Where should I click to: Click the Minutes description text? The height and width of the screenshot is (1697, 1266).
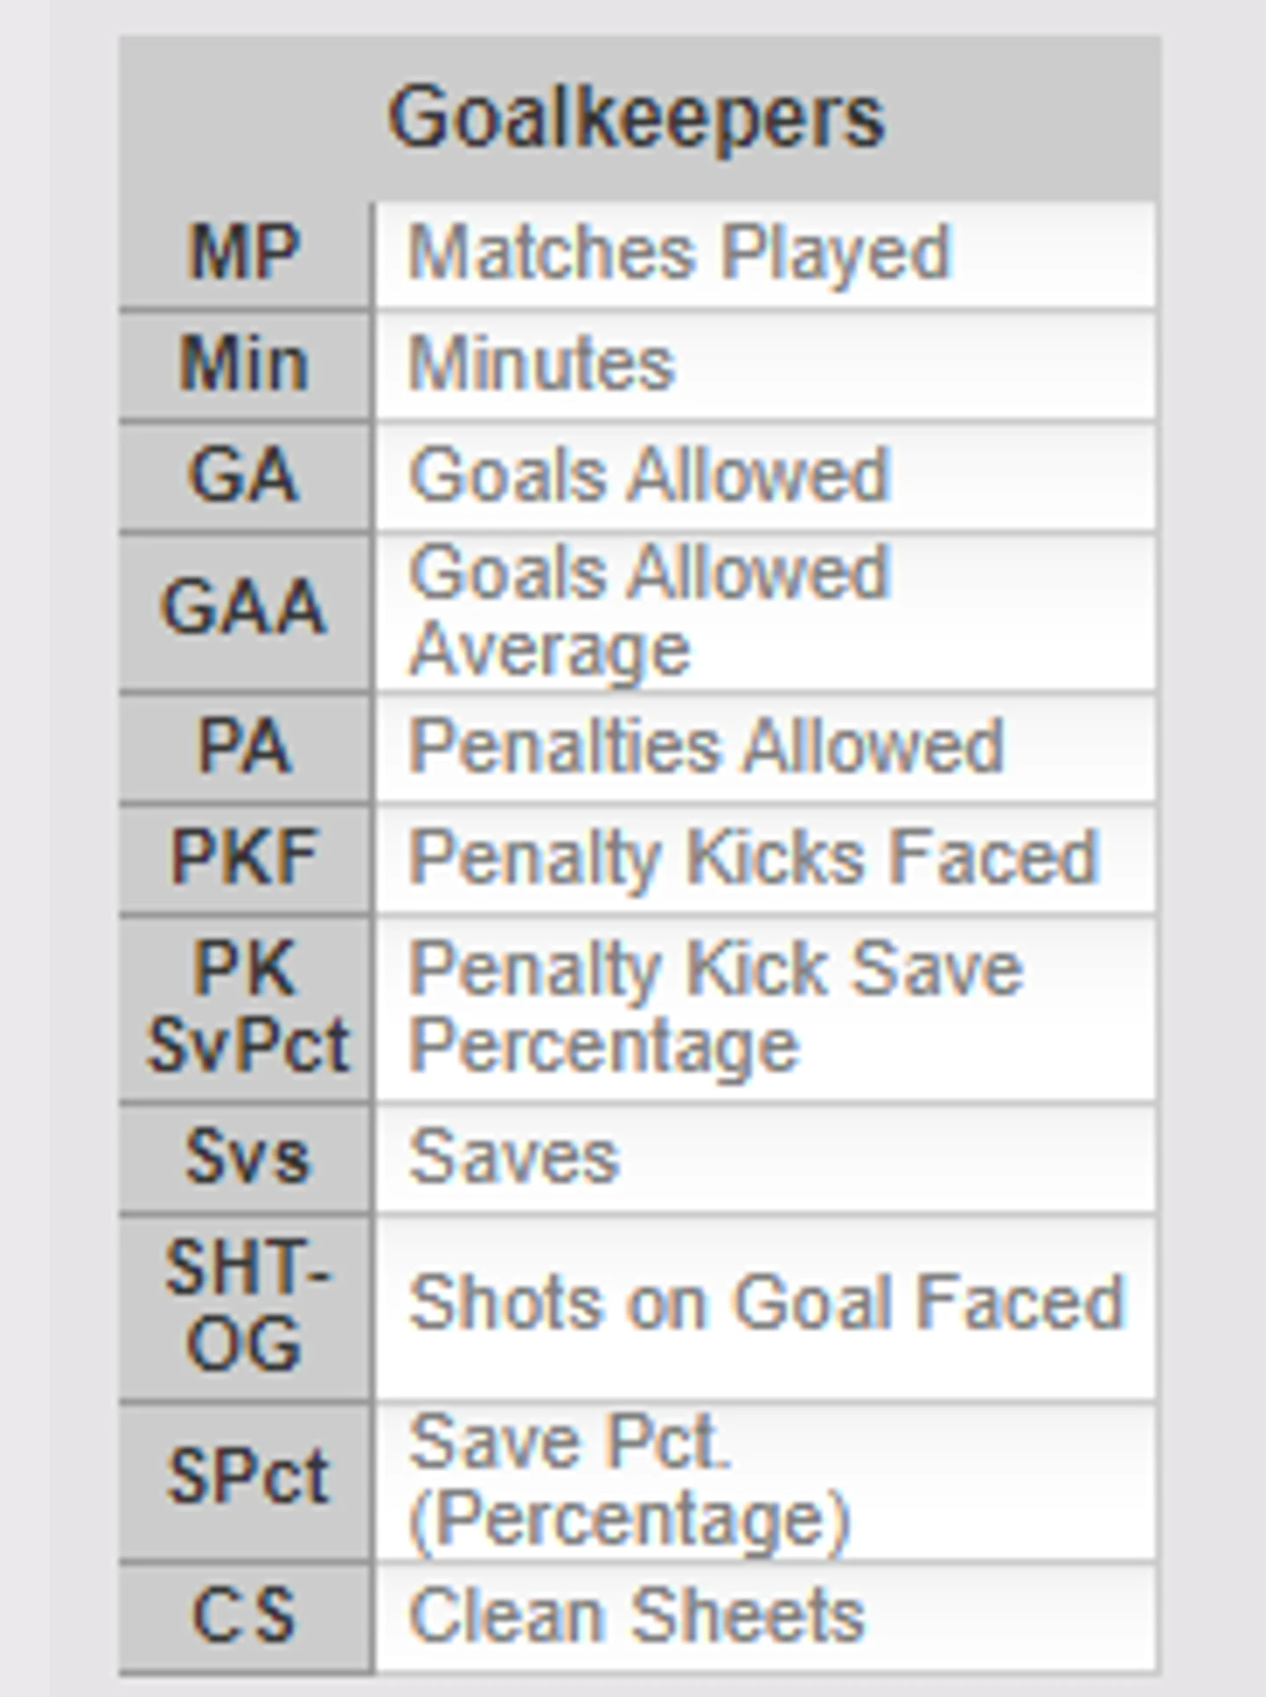(541, 364)
